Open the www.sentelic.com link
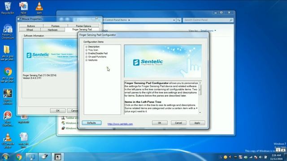 click(x=120, y=124)
